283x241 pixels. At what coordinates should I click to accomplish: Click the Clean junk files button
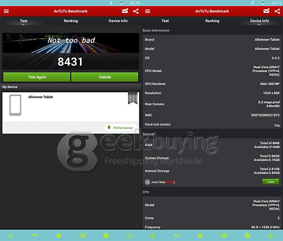[271, 182]
